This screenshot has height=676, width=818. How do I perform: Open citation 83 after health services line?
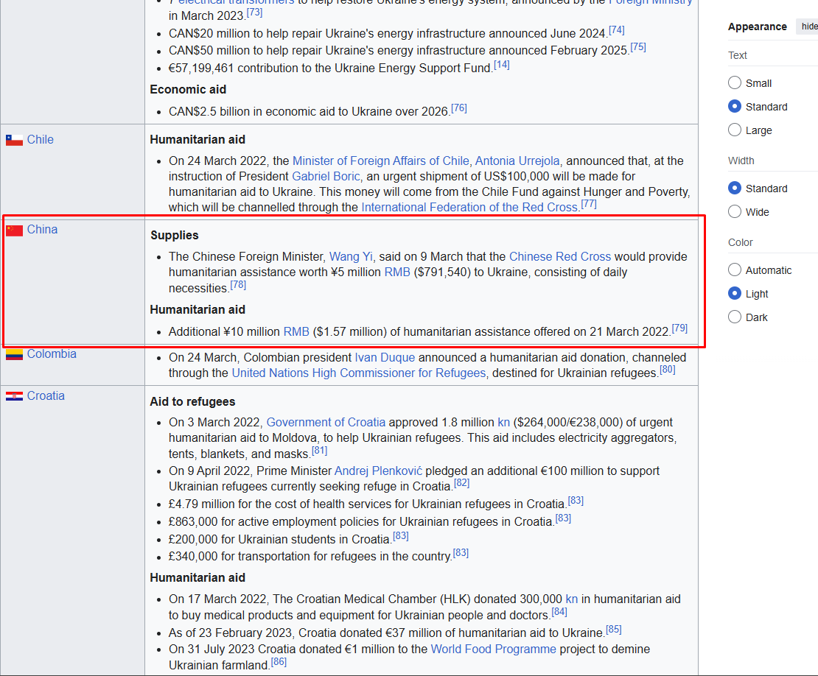click(x=576, y=500)
